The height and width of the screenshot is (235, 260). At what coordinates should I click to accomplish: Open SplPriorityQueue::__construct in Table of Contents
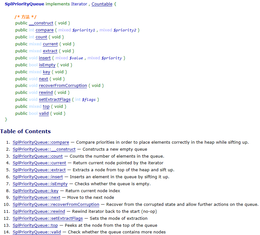click(44, 149)
